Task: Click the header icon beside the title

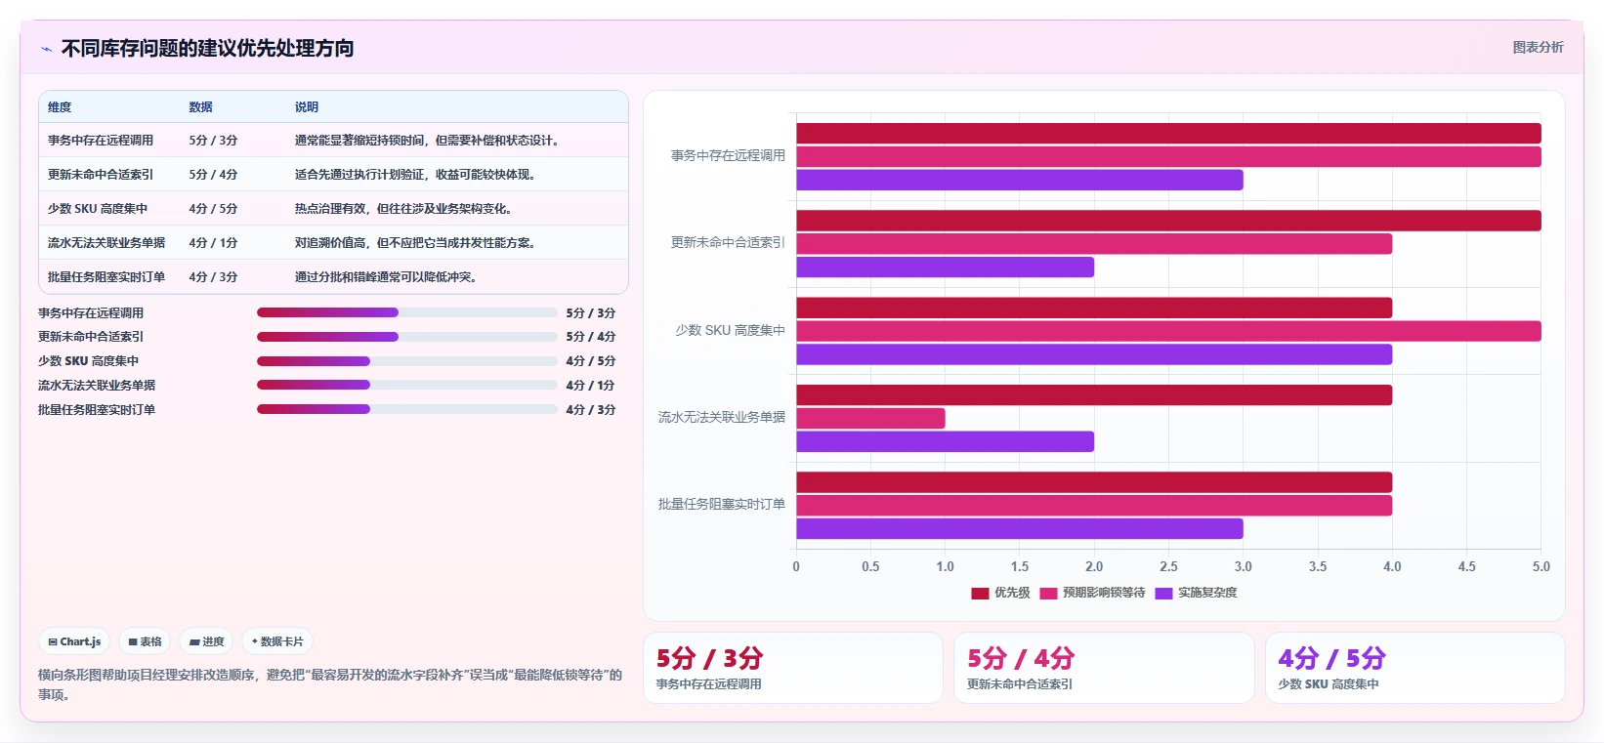Action: [46, 49]
